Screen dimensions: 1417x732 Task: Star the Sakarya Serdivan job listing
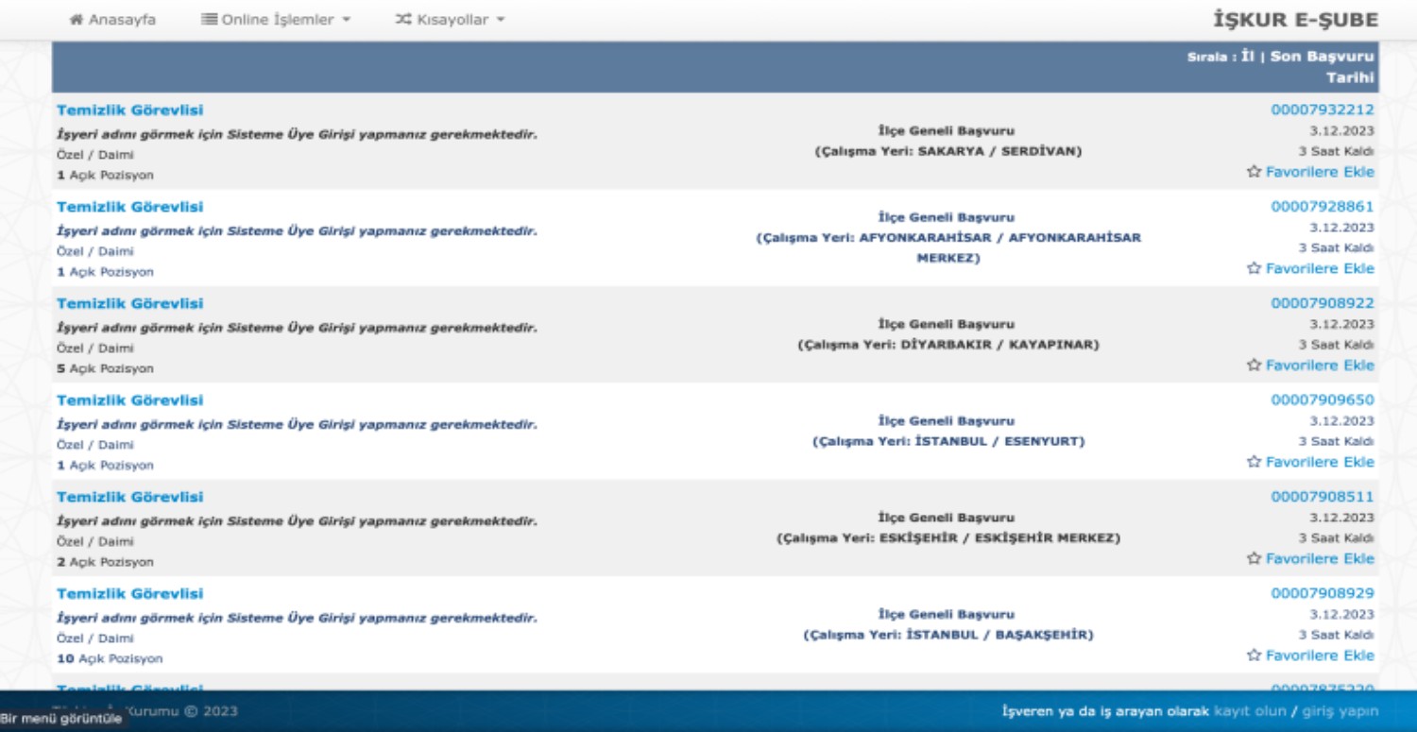(1254, 172)
